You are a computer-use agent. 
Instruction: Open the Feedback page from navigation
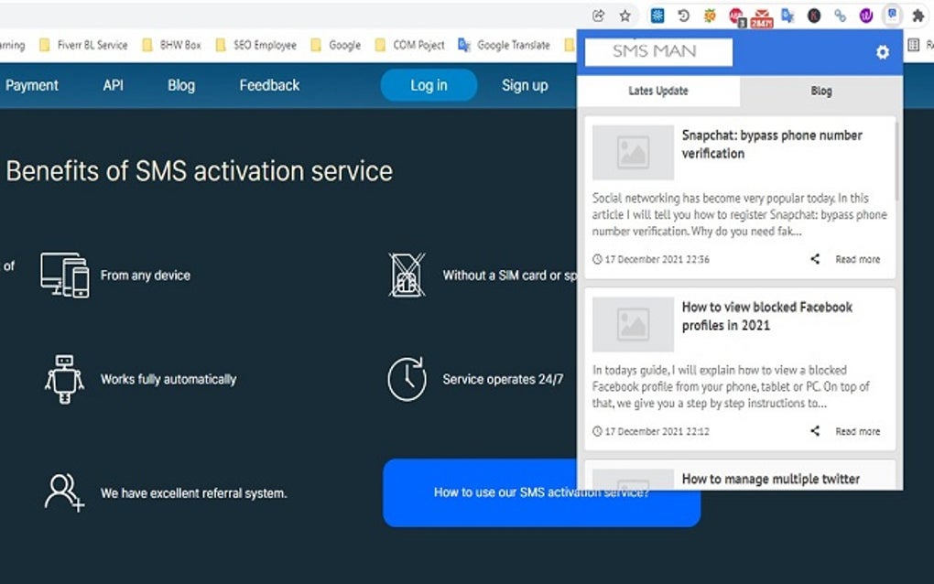point(268,84)
